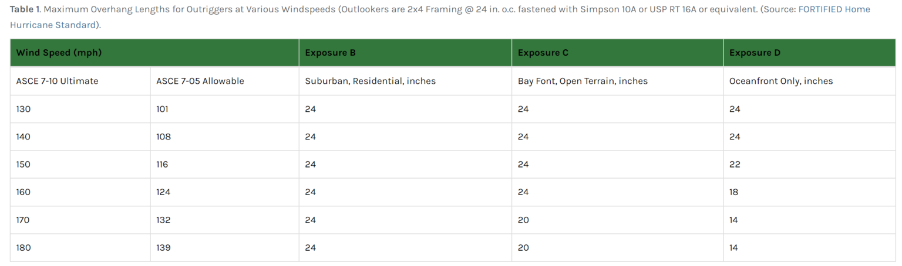Select the 139 allowable wind speed cell
Viewport: 902px width, 266px height.
click(x=163, y=248)
